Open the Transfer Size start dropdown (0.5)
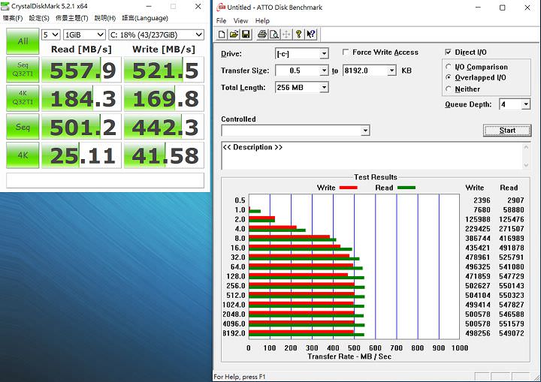This screenshot has width=541, height=382. pyautogui.click(x=324, y=71)
